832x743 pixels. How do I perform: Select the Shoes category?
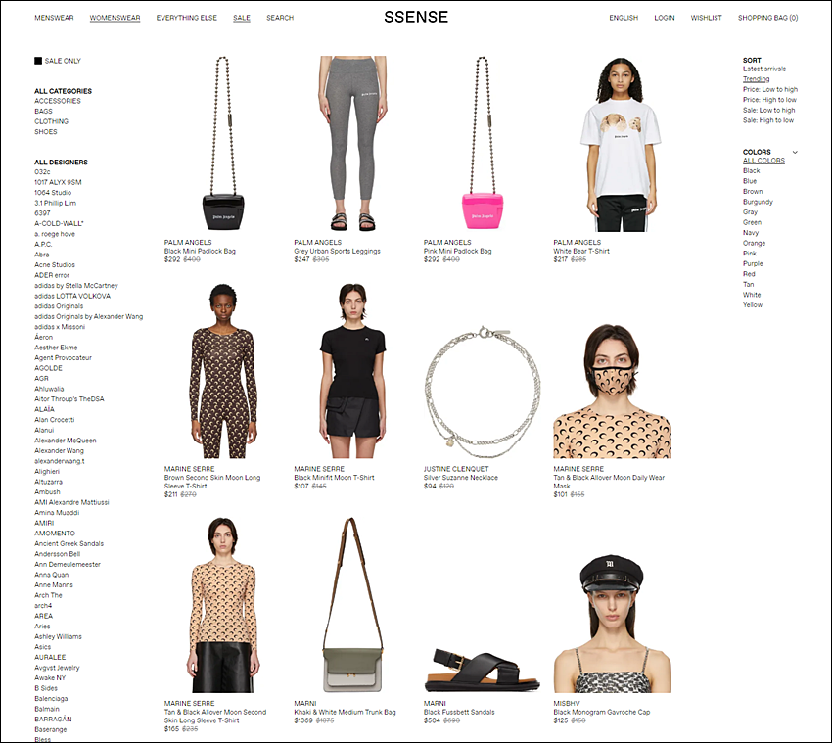(46, 132)
